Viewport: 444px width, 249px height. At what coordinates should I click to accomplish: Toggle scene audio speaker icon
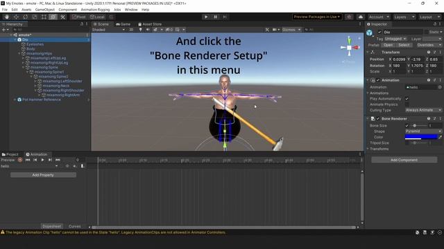click(x=148, y=30)
